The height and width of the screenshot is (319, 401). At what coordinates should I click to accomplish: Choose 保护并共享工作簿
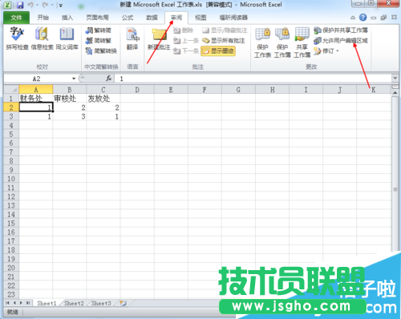pyautogui.click(x=341, y=30)
